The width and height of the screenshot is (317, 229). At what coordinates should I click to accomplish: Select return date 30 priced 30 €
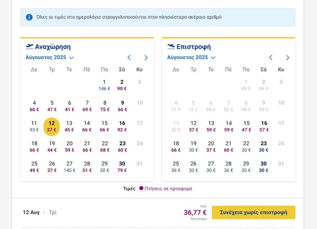264,167
